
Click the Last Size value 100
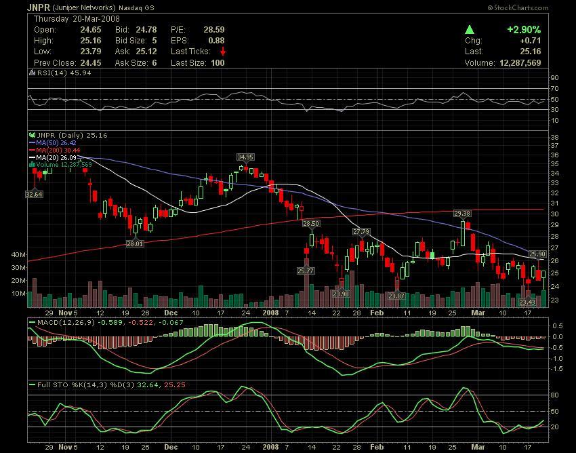[218, 63]
